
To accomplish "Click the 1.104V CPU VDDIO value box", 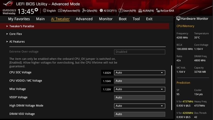I will coord(107,81).
